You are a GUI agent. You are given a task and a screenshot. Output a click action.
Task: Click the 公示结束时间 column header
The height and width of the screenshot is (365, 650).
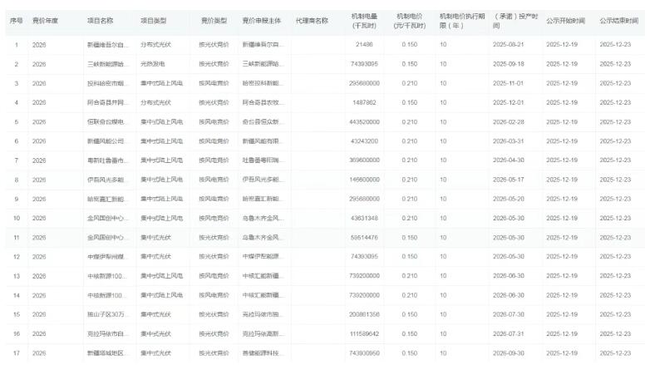(618, 19)
